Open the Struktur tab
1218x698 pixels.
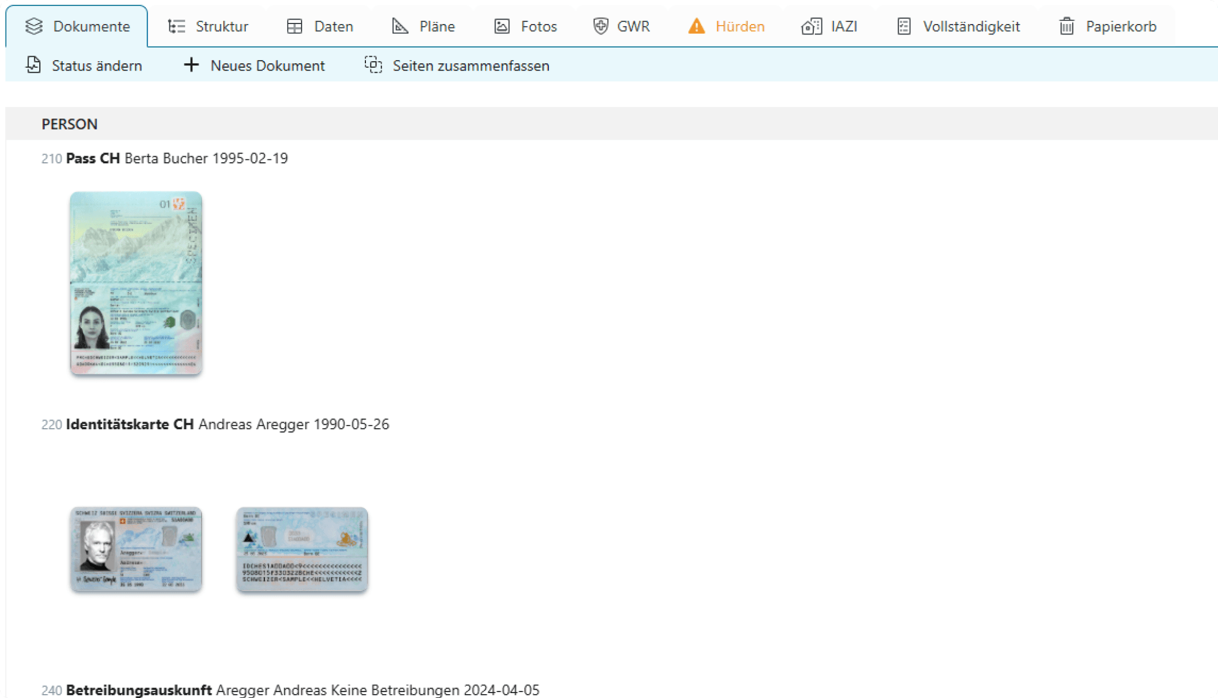coord(208,26)
